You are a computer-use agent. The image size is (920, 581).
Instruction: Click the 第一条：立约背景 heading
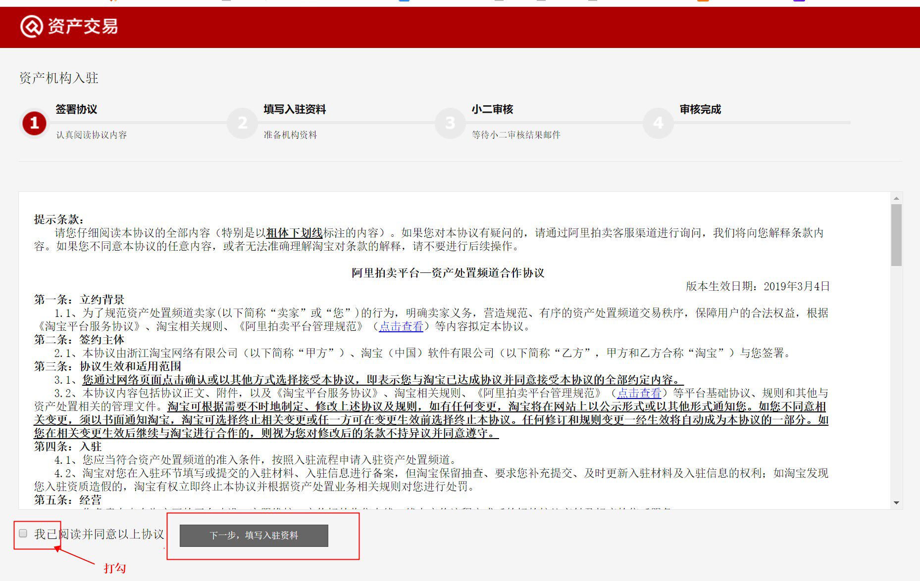pyautogui.click(x=79, y=300)
